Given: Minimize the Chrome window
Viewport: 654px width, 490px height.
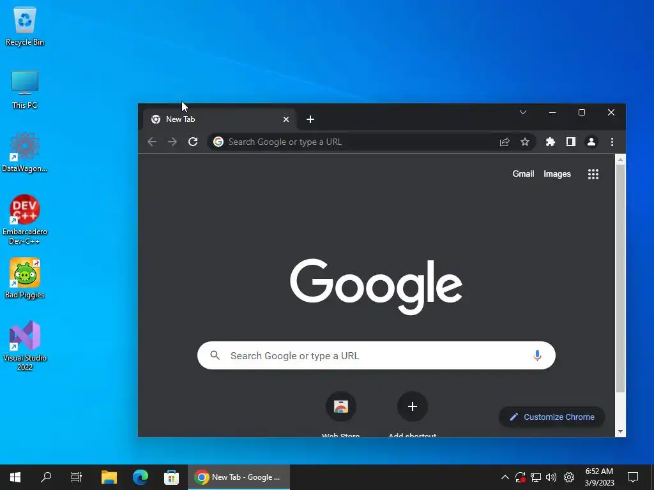Looking at the screenshot, I should (x=552, y=112).
